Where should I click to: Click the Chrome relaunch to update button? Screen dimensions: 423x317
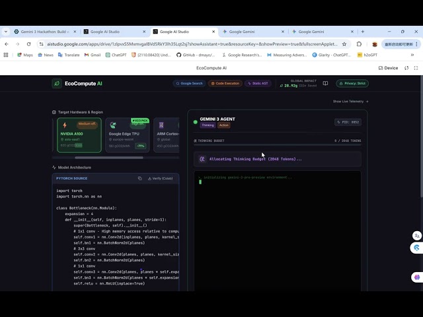pyautogui.click(x=398, y=44)
